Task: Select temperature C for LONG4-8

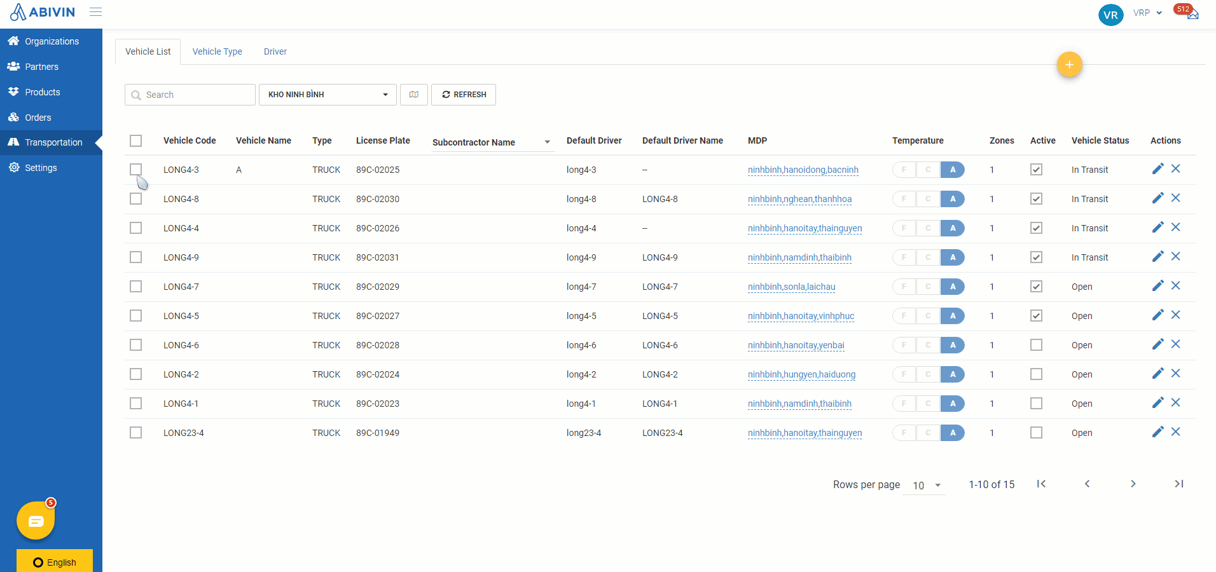Action: point(928,199)
